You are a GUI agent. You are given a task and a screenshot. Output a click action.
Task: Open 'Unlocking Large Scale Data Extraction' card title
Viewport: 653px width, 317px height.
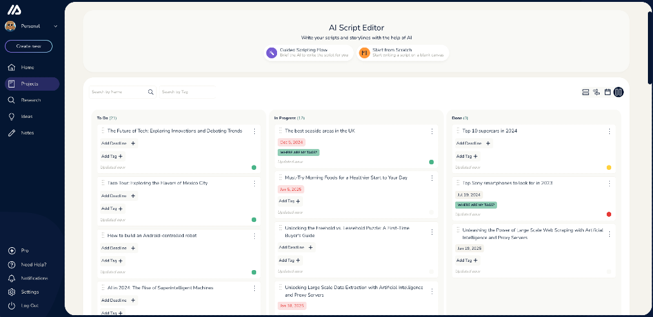click(x=354, y=291)
